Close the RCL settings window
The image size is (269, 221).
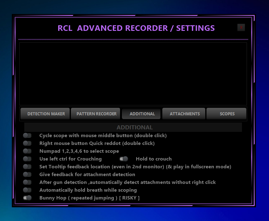pyautogui.click(x=241, y=27)
